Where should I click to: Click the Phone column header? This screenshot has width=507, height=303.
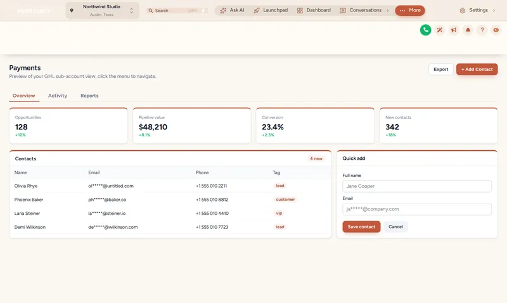202,172
